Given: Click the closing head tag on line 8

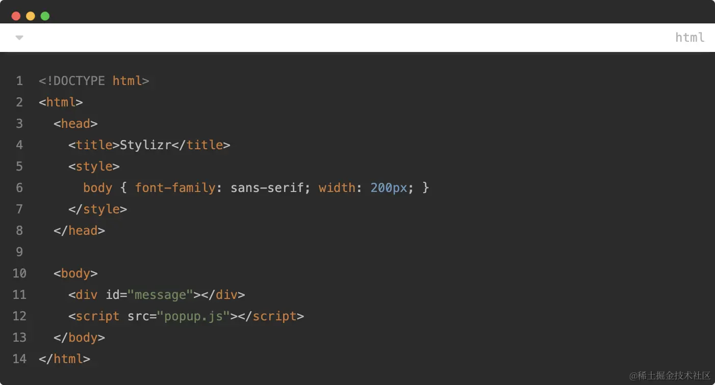Looking at the screenshot, I should click(79, 231).
